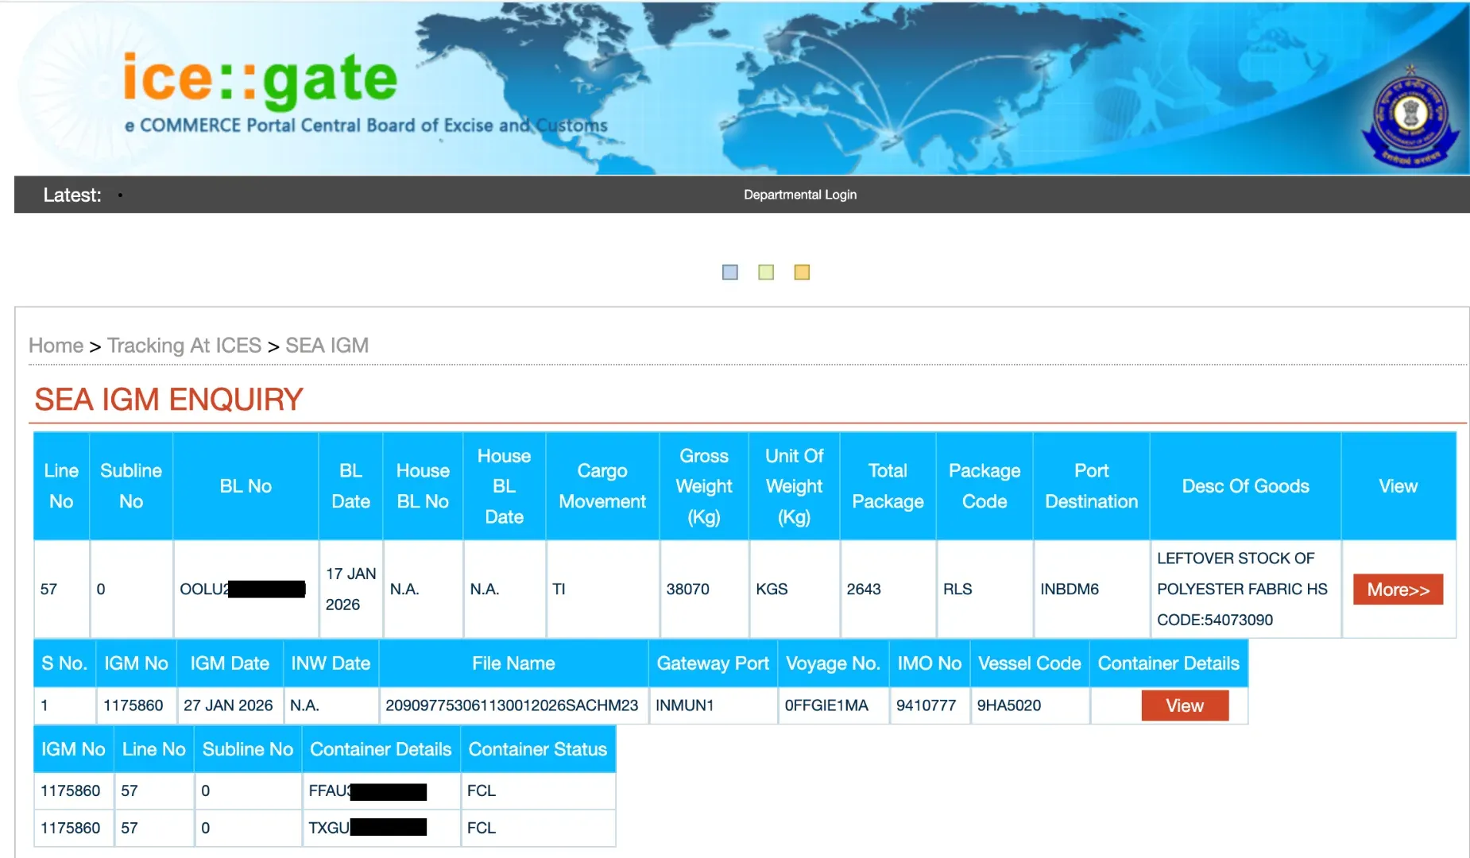
Task: Select the green square indicator
Action: pos(765,272)
